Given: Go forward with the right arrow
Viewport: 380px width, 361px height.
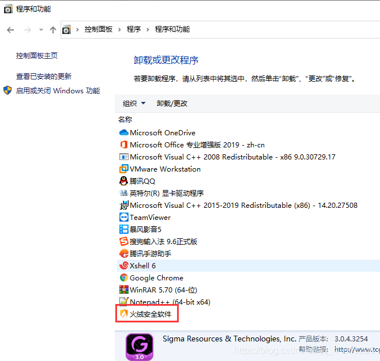Looking at the screenshot, I should 28,30.
